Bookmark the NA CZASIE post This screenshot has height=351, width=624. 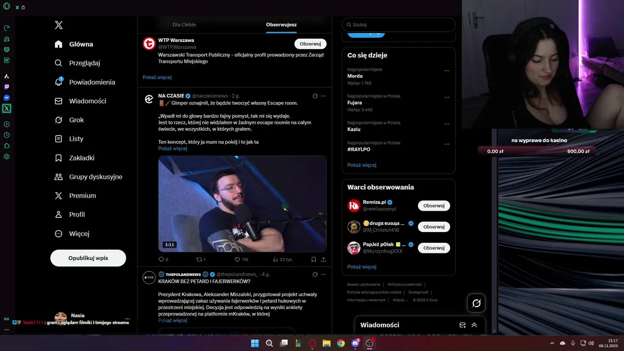[313, 260]
